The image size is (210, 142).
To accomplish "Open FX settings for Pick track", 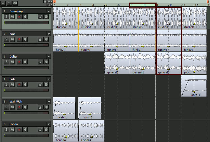I will coord(46,84).
